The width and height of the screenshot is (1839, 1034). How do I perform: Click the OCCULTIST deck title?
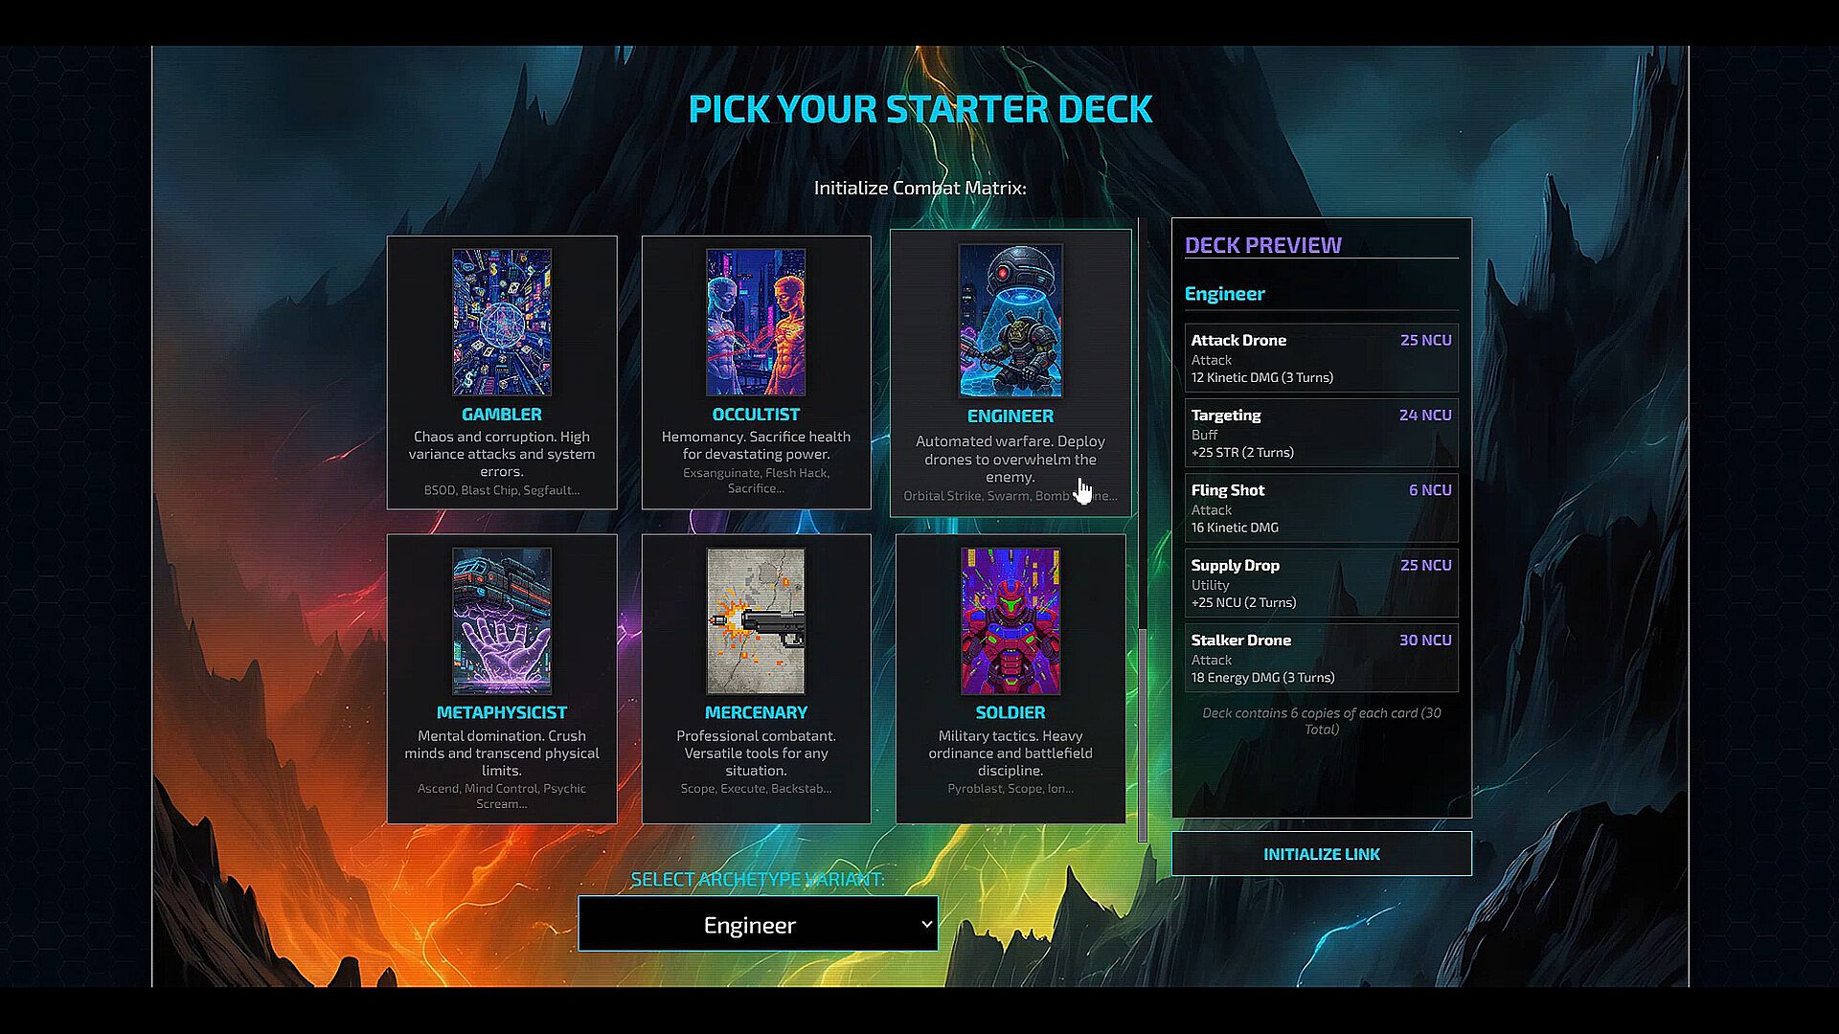click(x=756, y=415)
